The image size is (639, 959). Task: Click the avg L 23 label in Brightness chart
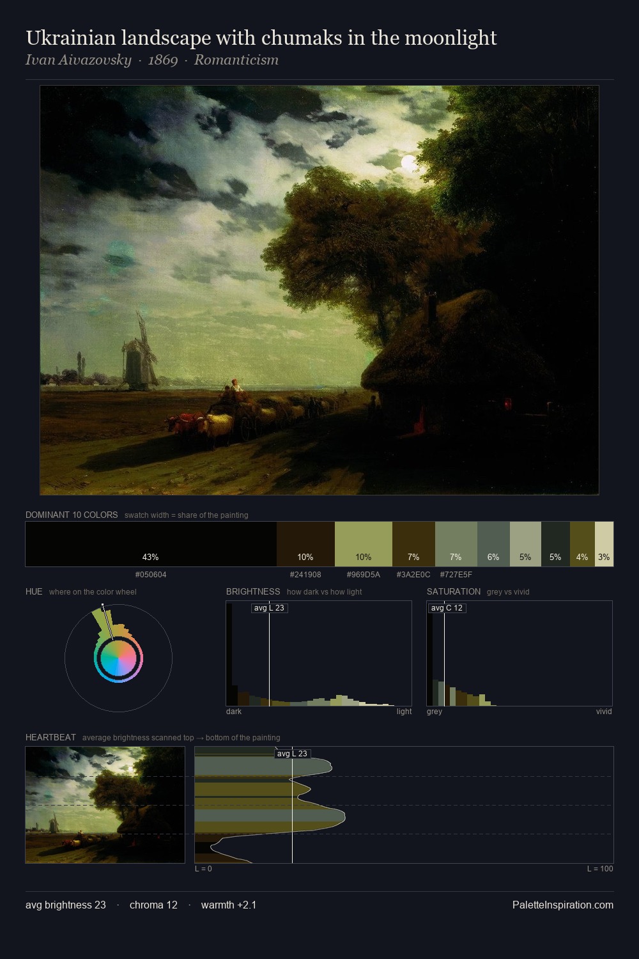point(269,608)
